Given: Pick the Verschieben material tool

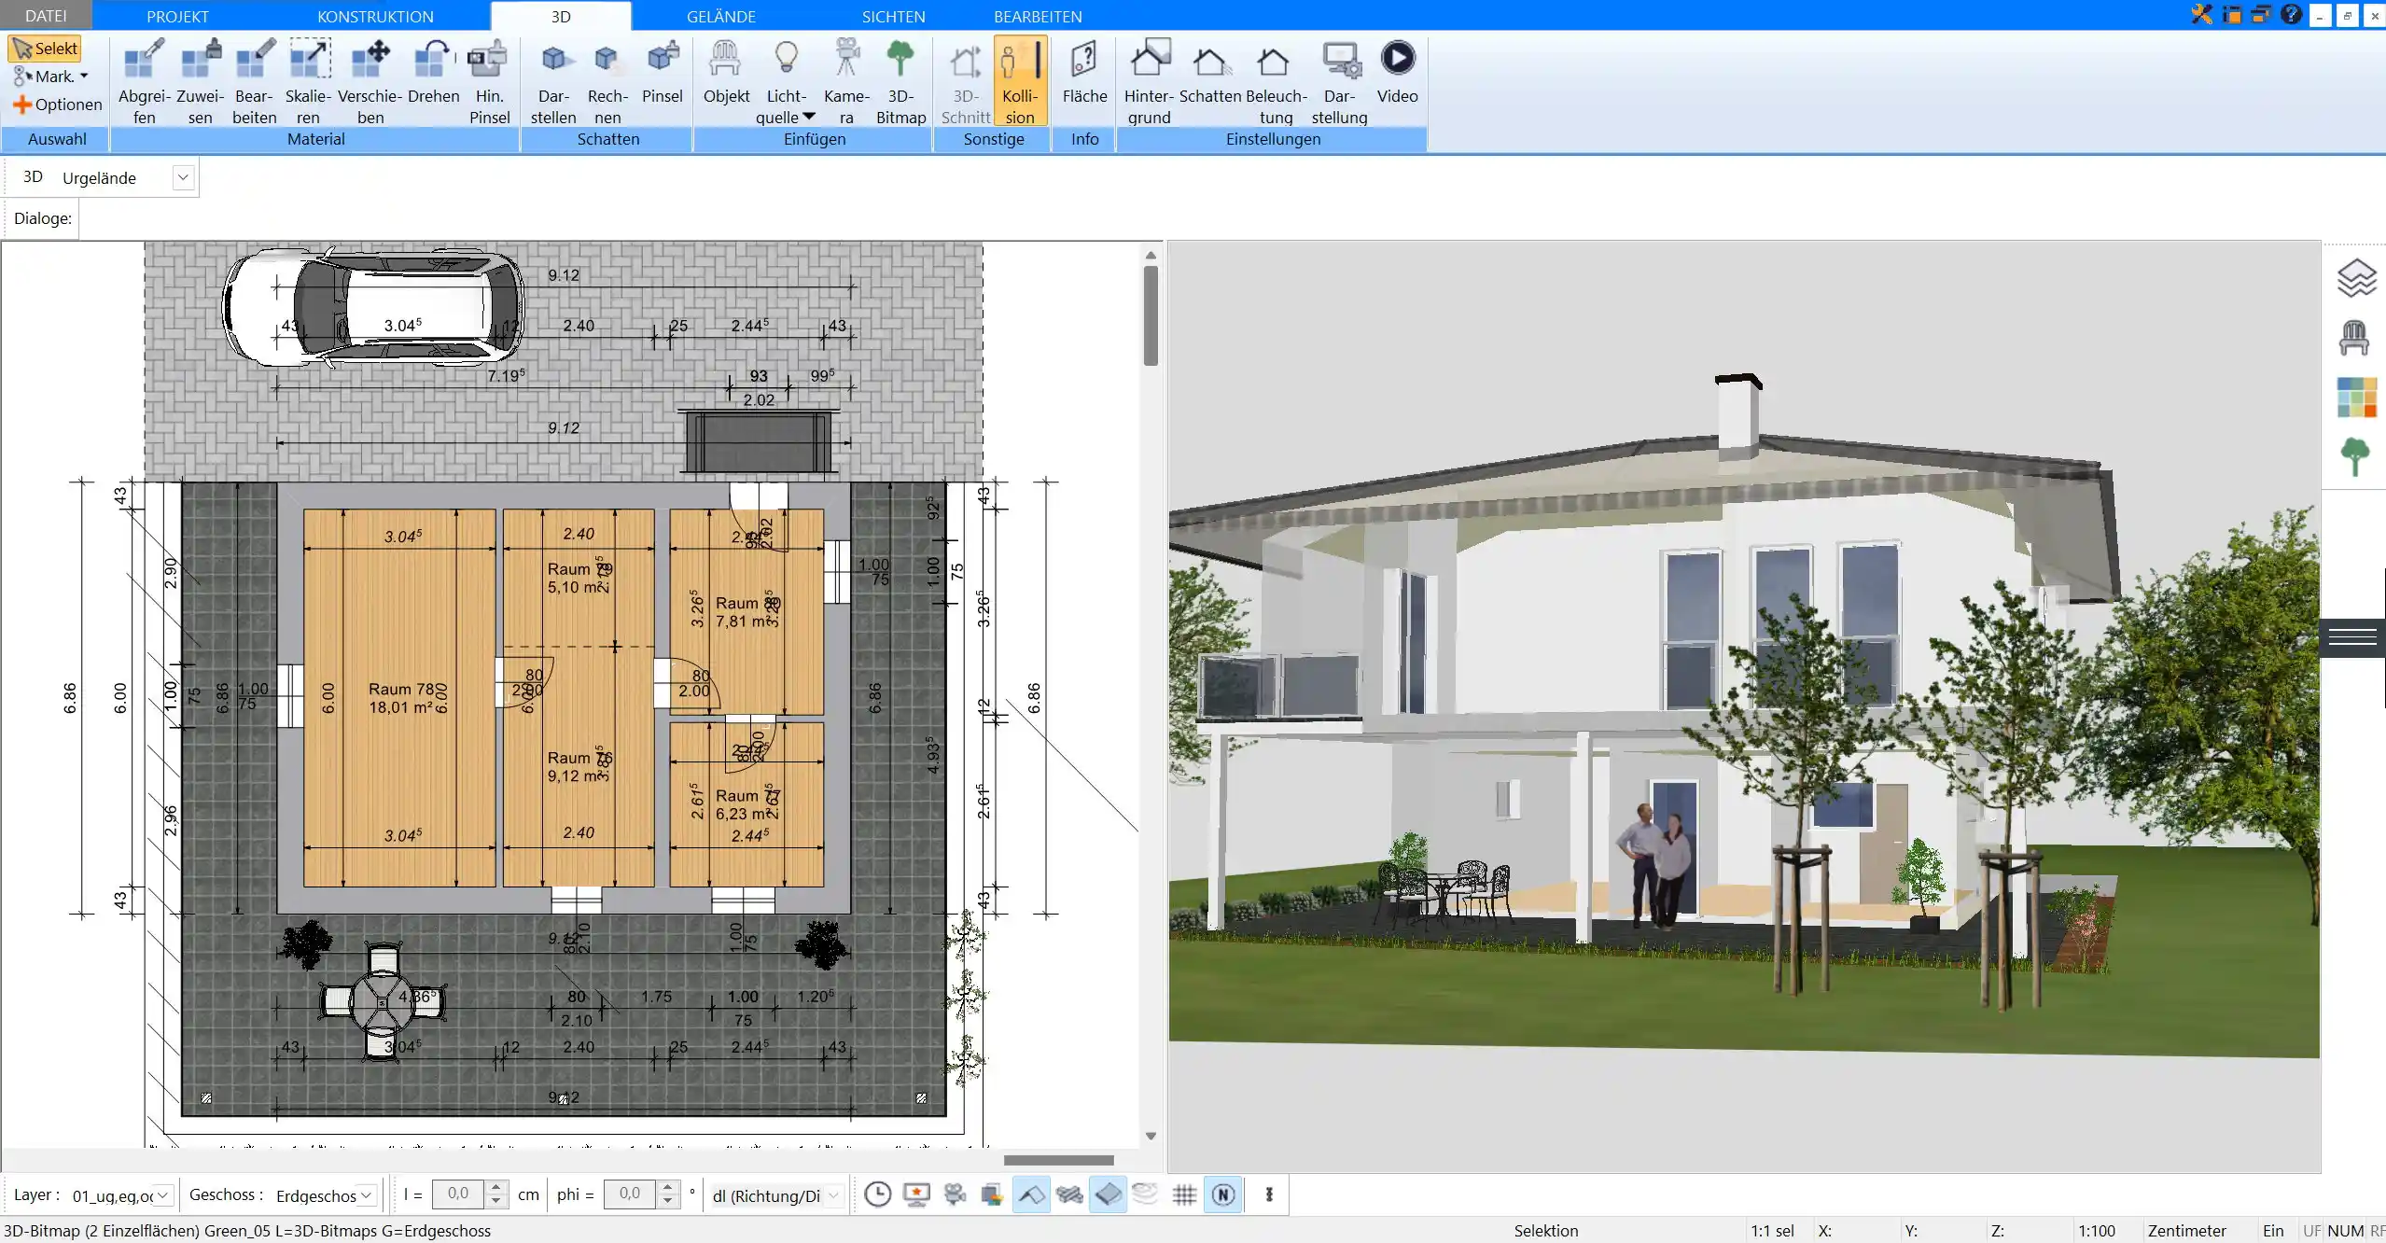Looking at the screenshot, I should pyautogui.click(x=370, y=81).
